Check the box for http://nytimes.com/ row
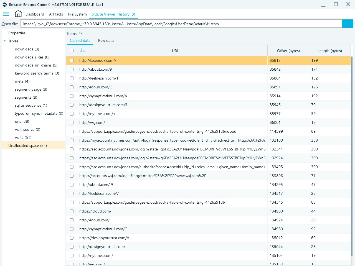The height and width of the screenshot is (266, 355). (72, 255)
